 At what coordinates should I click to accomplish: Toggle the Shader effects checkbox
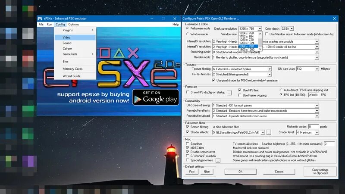tap(188, 132)
